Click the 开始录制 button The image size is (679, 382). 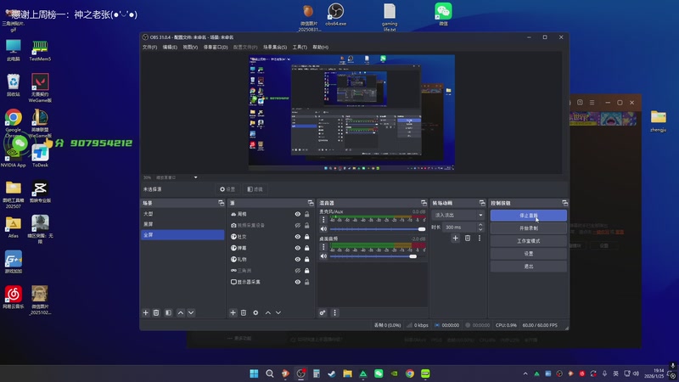[528, 228]
